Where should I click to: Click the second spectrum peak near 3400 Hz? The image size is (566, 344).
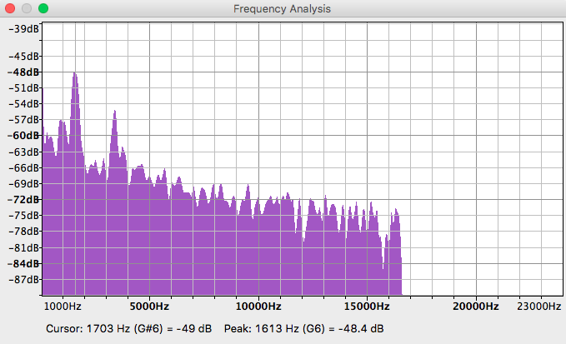[115, 112]
